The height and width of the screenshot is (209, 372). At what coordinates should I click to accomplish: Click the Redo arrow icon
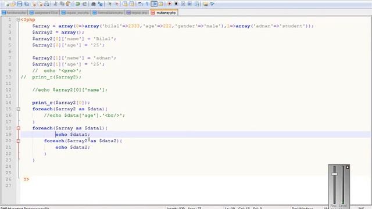pos(84,4)
